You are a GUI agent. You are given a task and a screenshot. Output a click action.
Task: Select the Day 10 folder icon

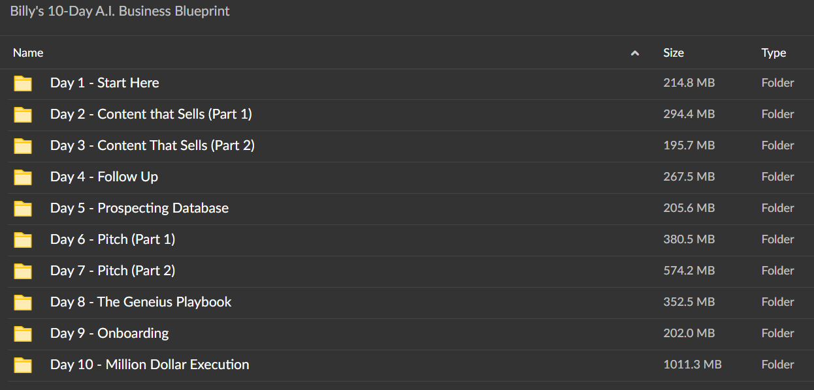pyautogui.click(x=23, y=365)
